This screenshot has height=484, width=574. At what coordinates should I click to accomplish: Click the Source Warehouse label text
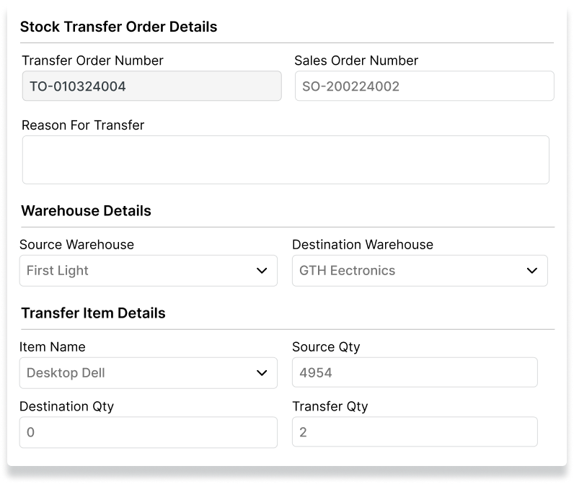(77, 245)
